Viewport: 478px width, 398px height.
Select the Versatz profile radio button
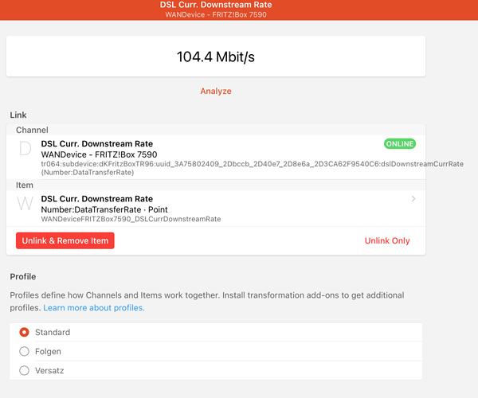pos(24,370)
